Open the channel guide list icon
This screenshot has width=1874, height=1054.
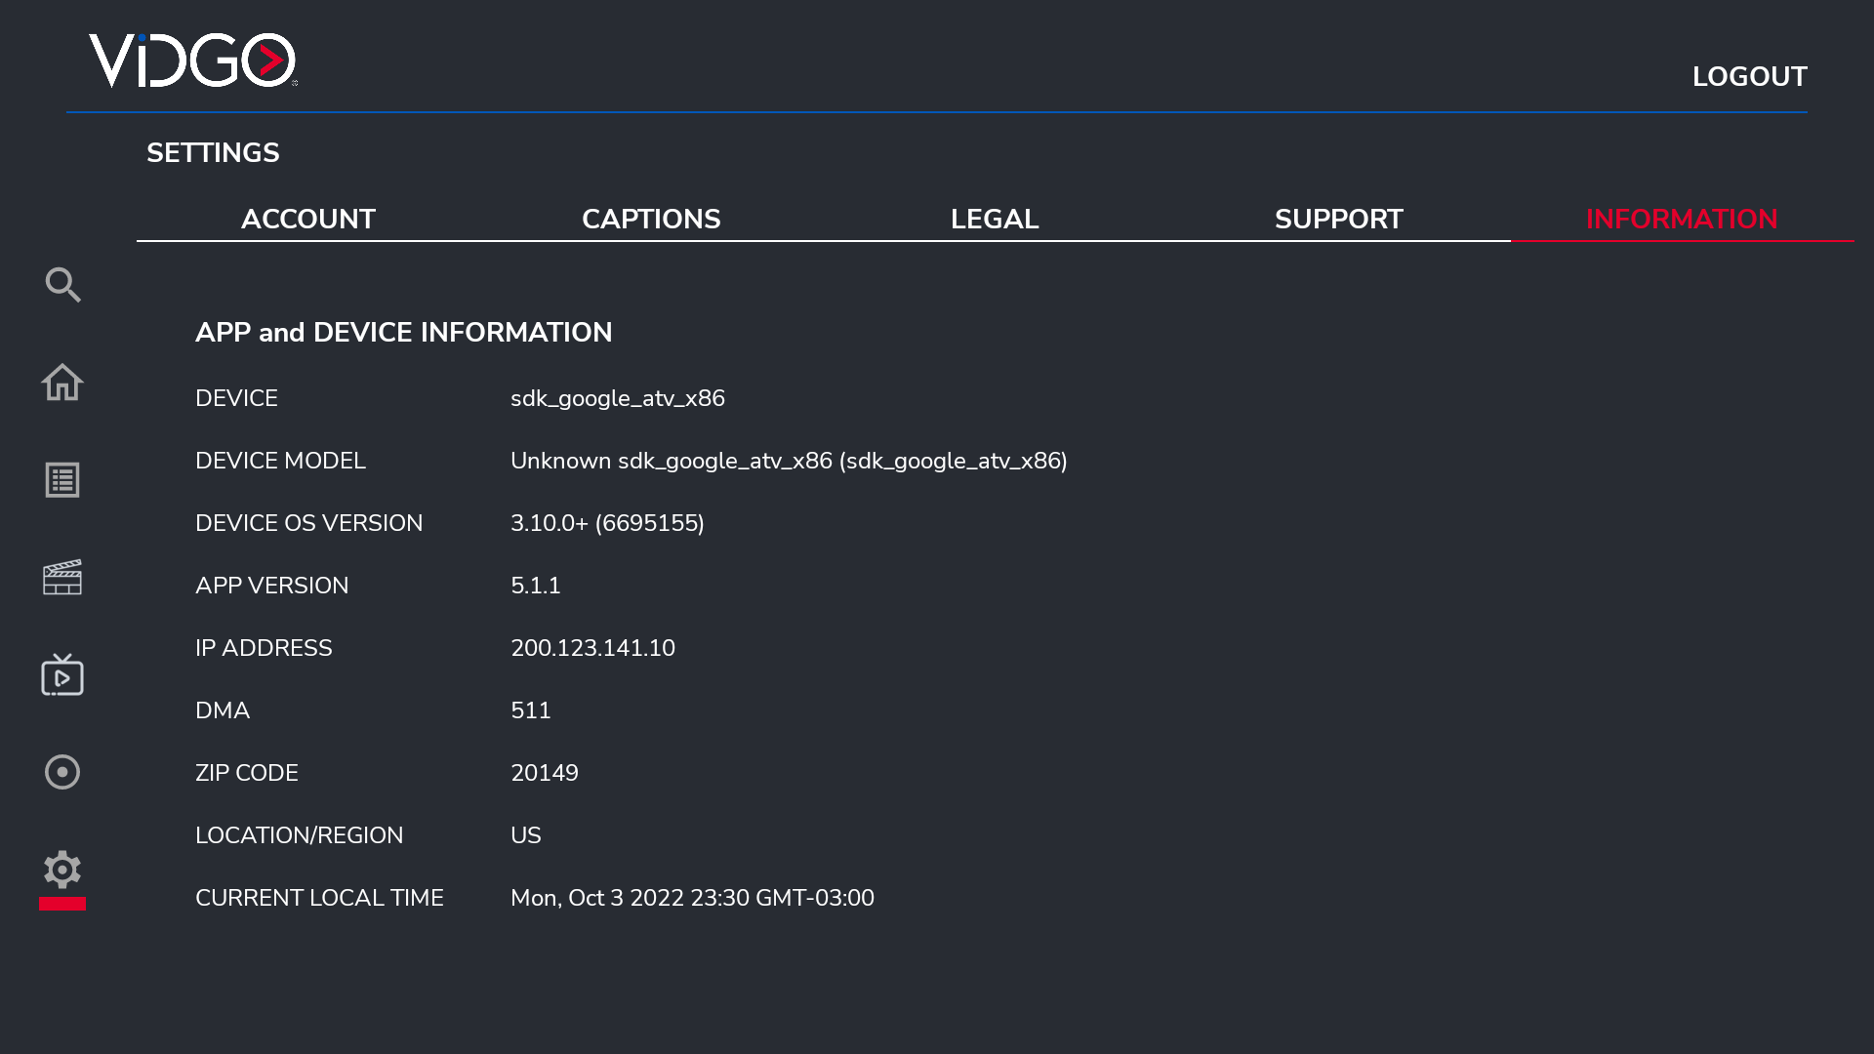point(62,480)
